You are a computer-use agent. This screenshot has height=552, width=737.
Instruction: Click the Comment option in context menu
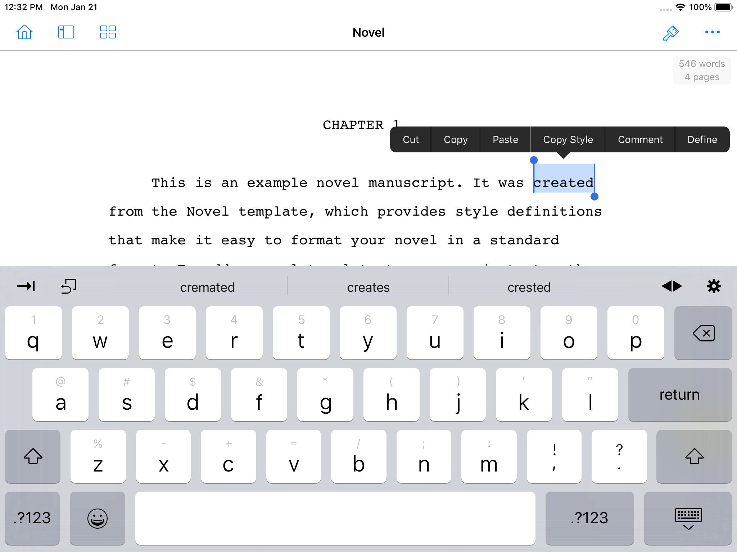[639, 139]
